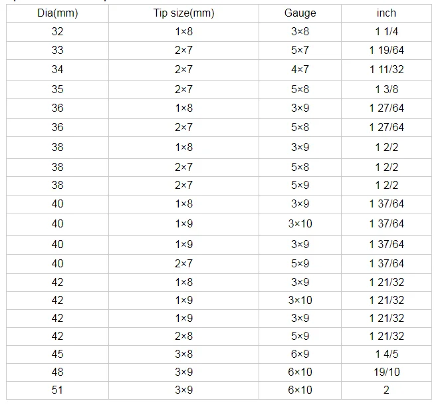Select the inch value 1 19/64
446x407 pixels.
tap(387, 51)
